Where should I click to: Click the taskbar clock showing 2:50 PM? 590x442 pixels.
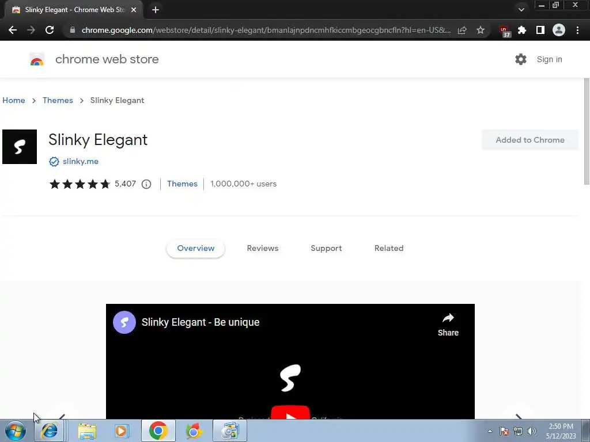(x=561, y=431)
